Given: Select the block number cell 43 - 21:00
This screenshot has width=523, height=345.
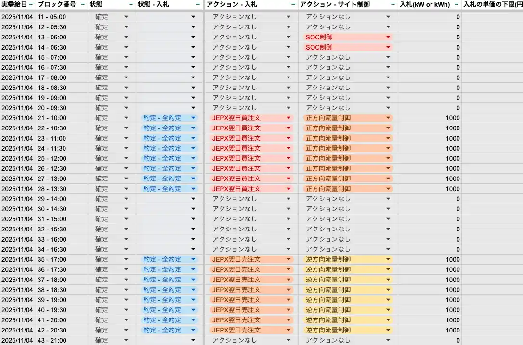Looking at the screenshot, I should pos(52,340).
